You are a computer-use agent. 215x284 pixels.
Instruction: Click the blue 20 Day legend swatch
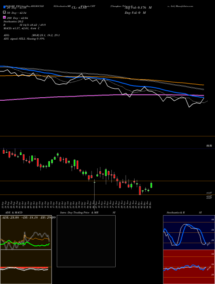[x=4, y=7]
